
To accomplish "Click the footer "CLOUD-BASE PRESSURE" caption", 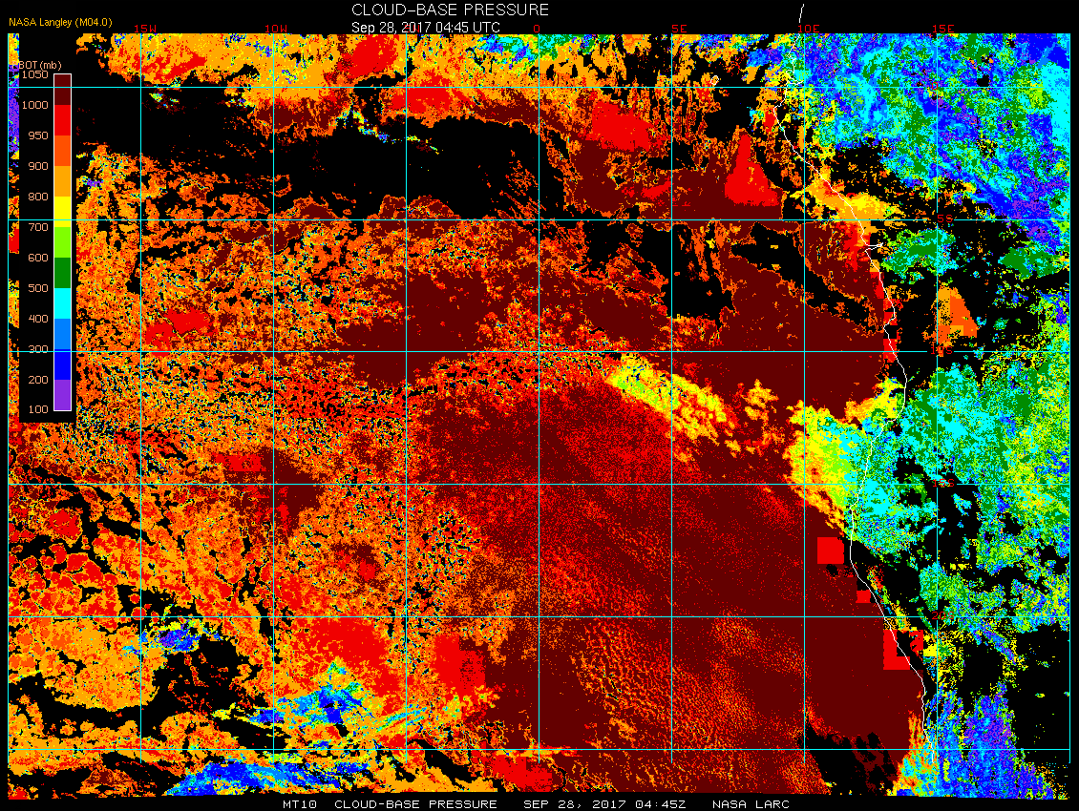I will tap(415, 804).
